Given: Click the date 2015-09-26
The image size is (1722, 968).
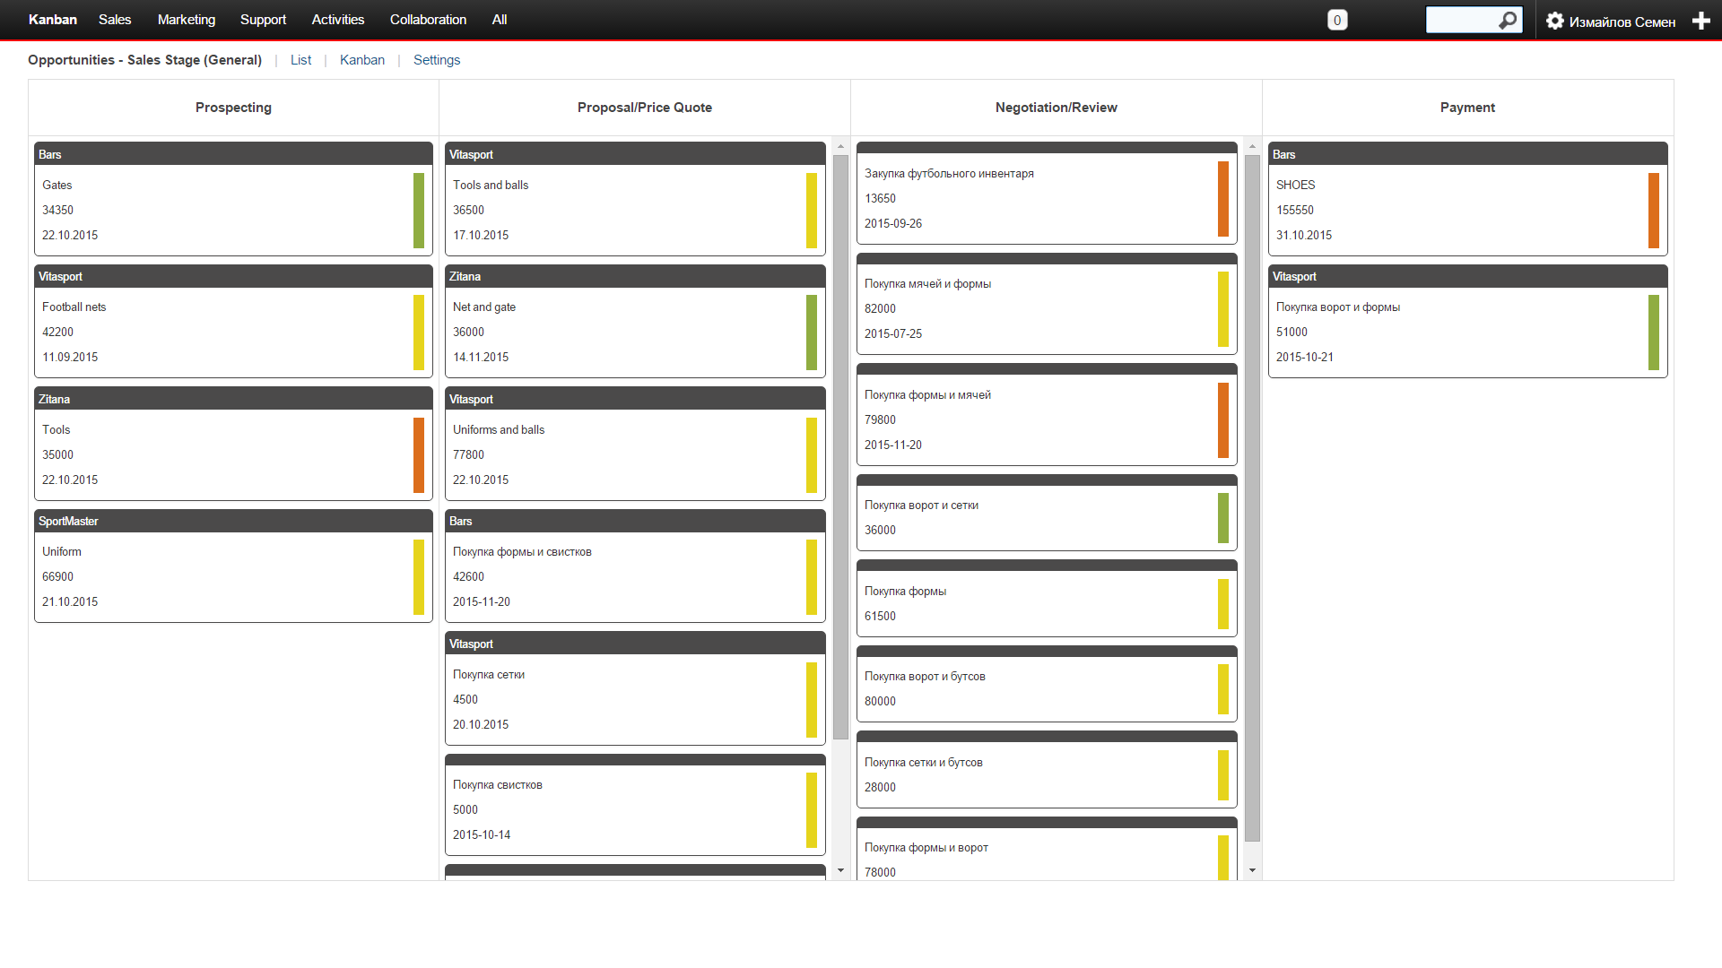Looking at the screenshot, I should pos(893,223).
